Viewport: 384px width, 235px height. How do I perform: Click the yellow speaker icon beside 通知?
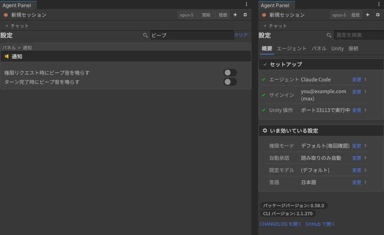[7, 56]
